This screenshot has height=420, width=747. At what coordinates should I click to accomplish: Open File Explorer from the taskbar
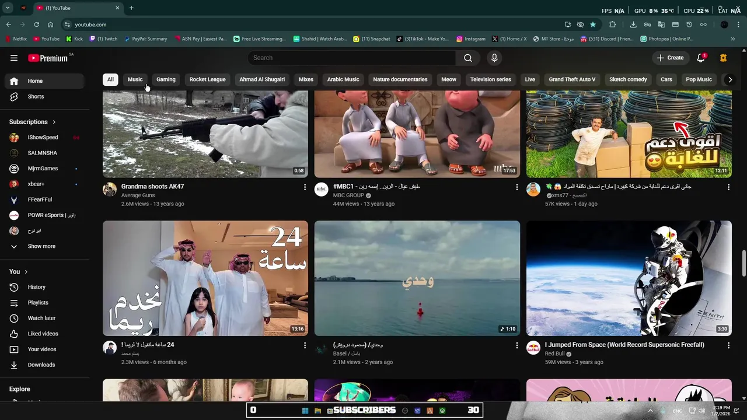click(x=317, y=411)
